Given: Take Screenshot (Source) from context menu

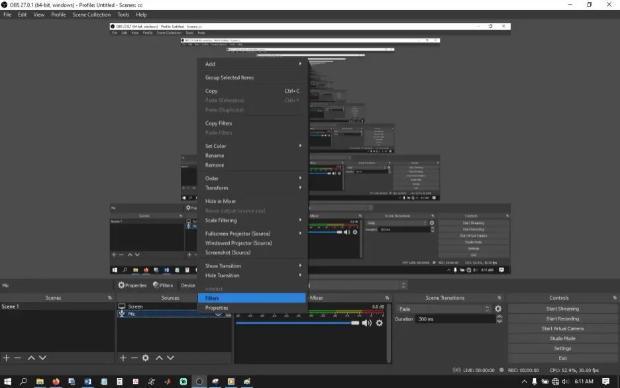Looking at the screenshot, I should 252,252.
